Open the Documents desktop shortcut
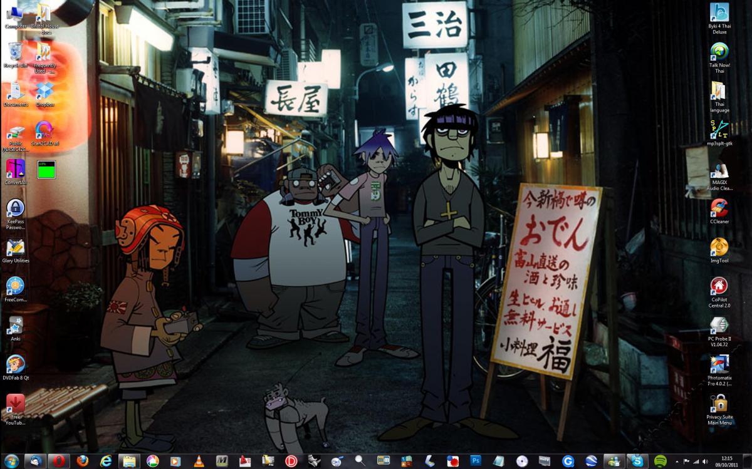 pyautogui.click(x=15, y=94)
